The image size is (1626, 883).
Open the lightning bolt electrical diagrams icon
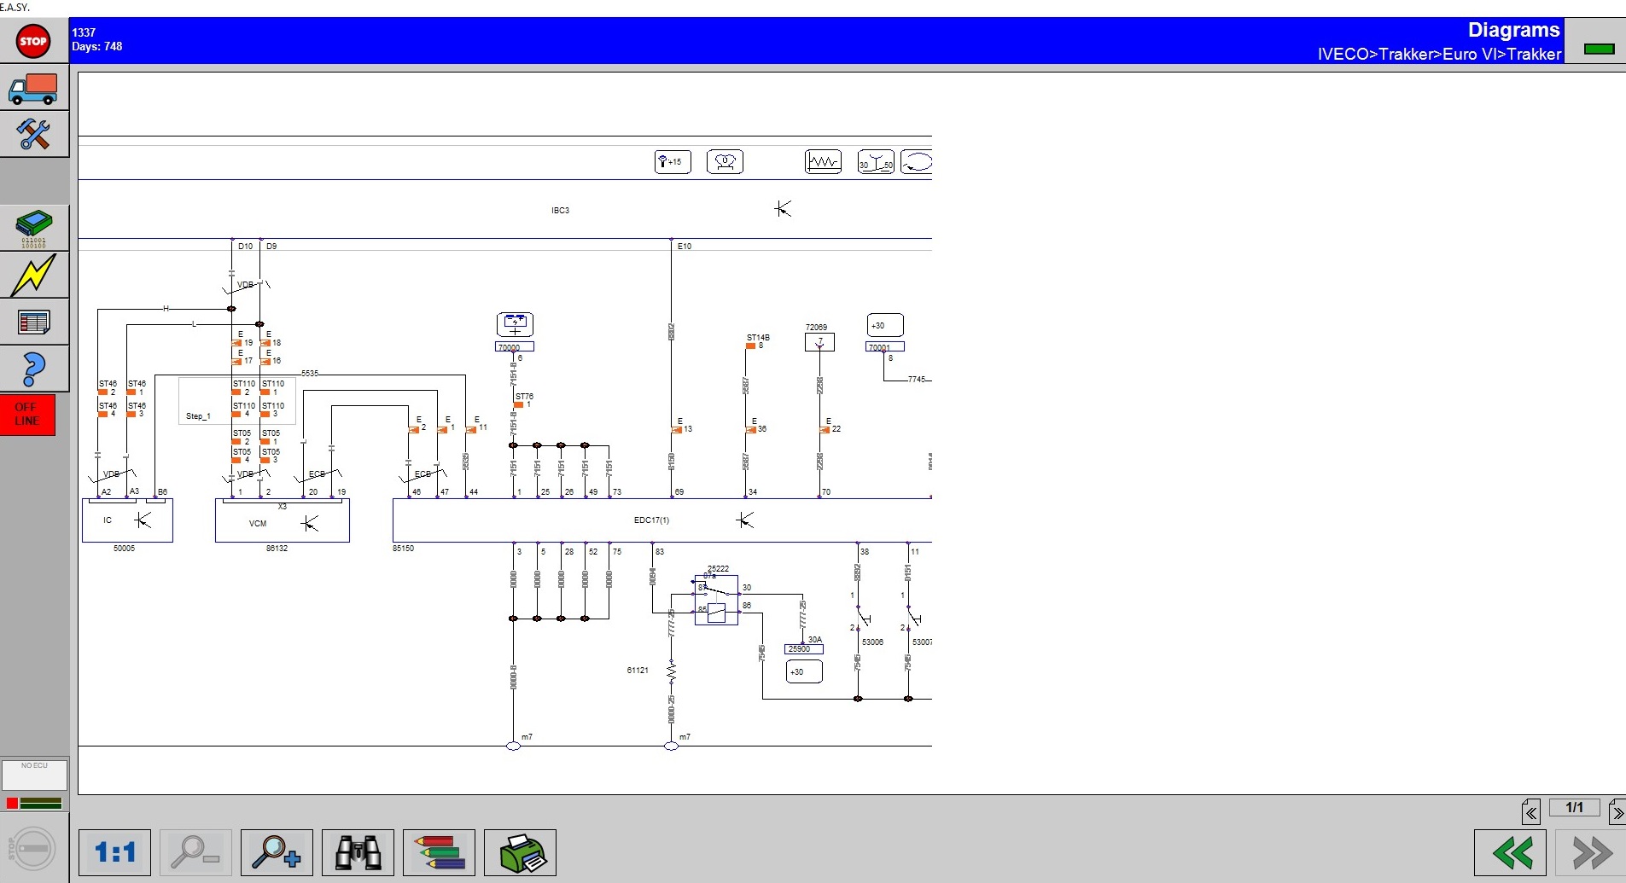pos(33,275)
